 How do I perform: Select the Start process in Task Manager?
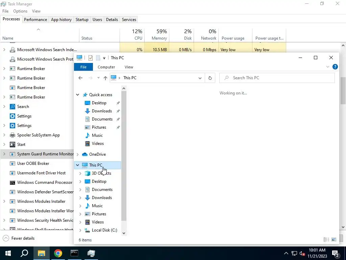pyautogui.click(x=21, y=145)
